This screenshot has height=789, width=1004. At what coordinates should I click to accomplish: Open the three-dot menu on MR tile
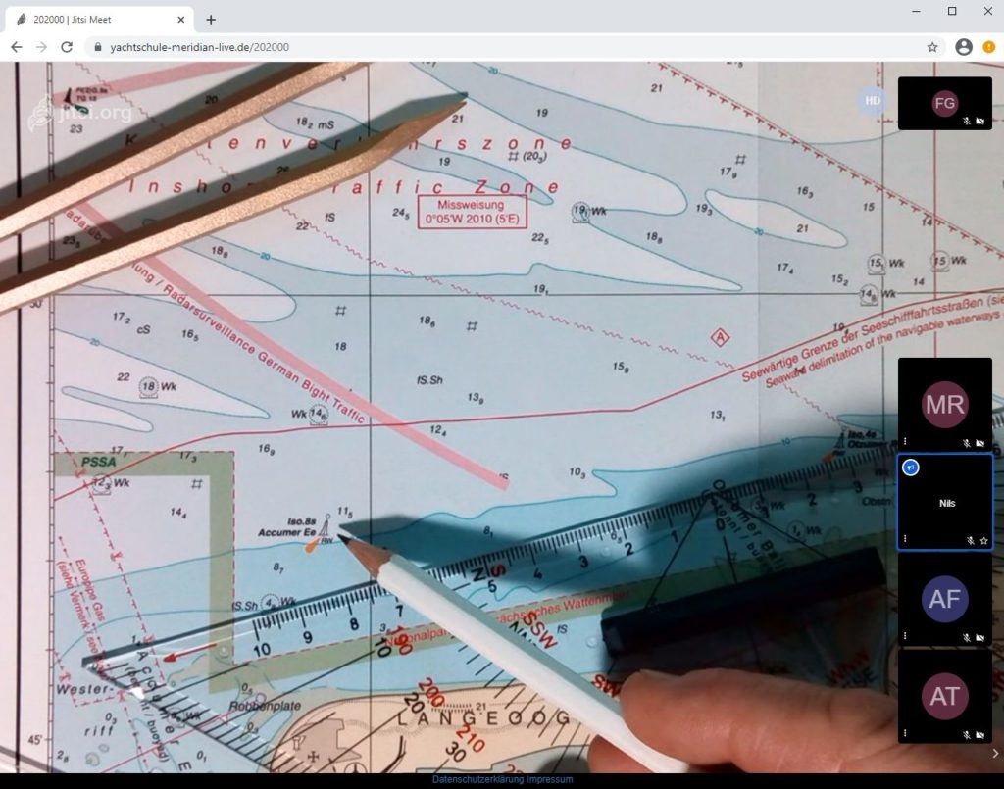pos(905,442)
